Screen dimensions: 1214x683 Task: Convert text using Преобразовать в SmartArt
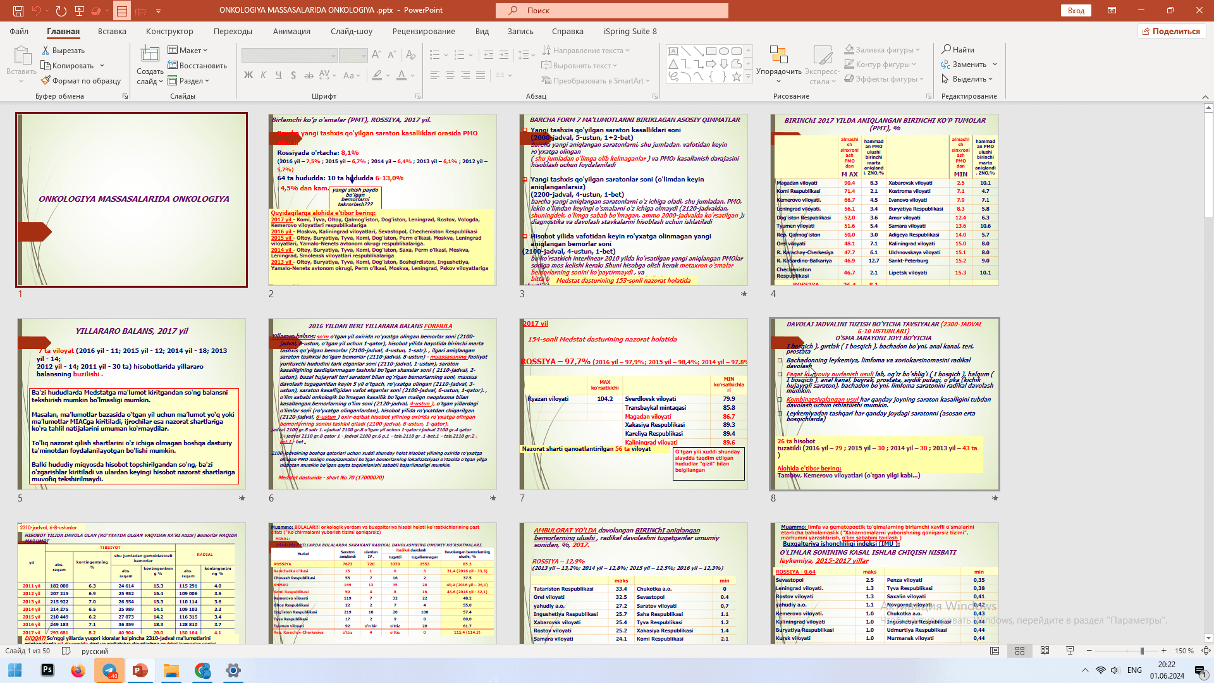[x=596, y=81]
